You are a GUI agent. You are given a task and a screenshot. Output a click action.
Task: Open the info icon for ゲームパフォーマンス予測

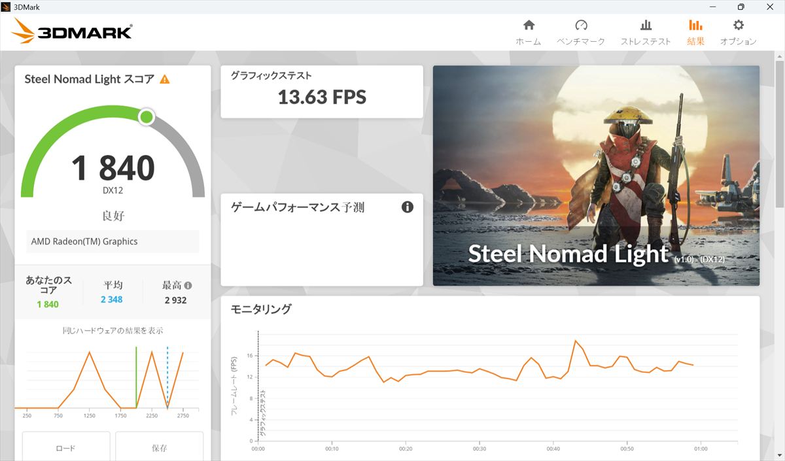pos(408,207)
